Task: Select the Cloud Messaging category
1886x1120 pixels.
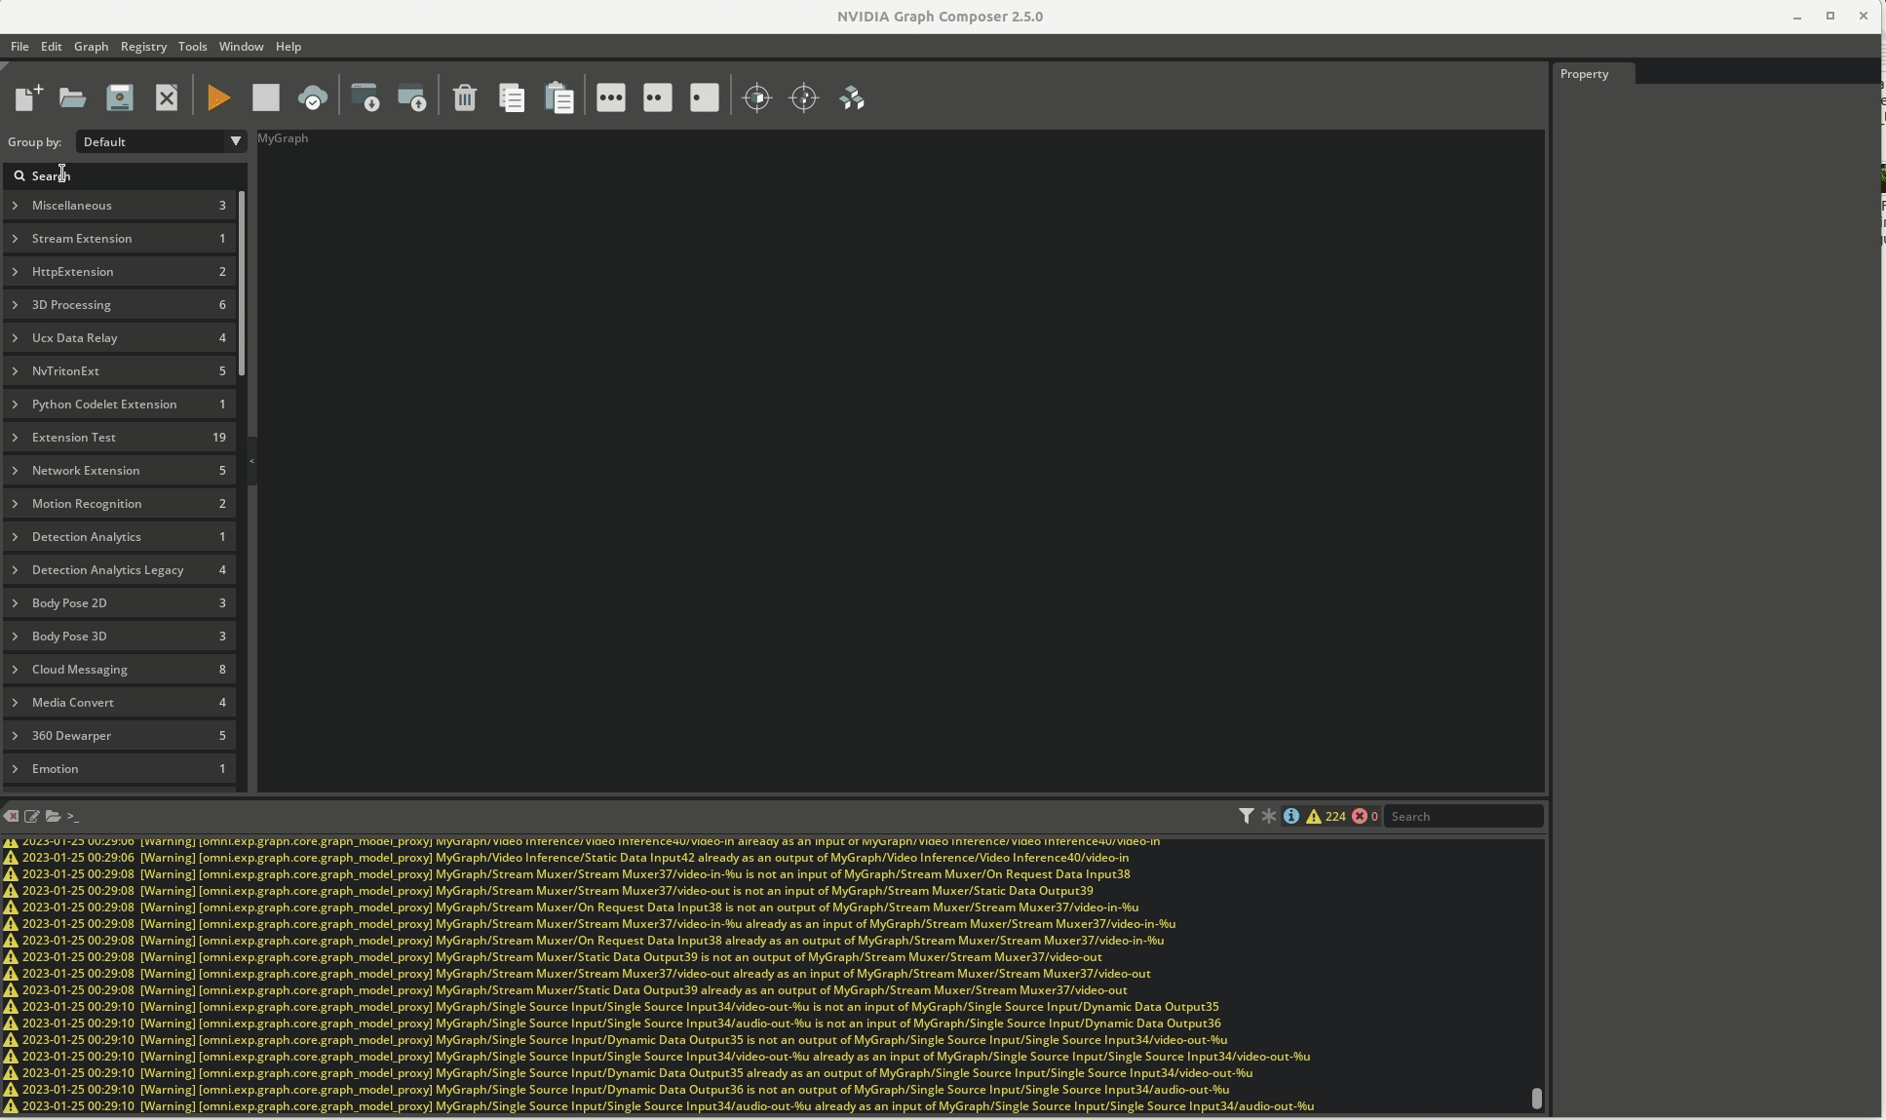Action: tap(119, 670)
